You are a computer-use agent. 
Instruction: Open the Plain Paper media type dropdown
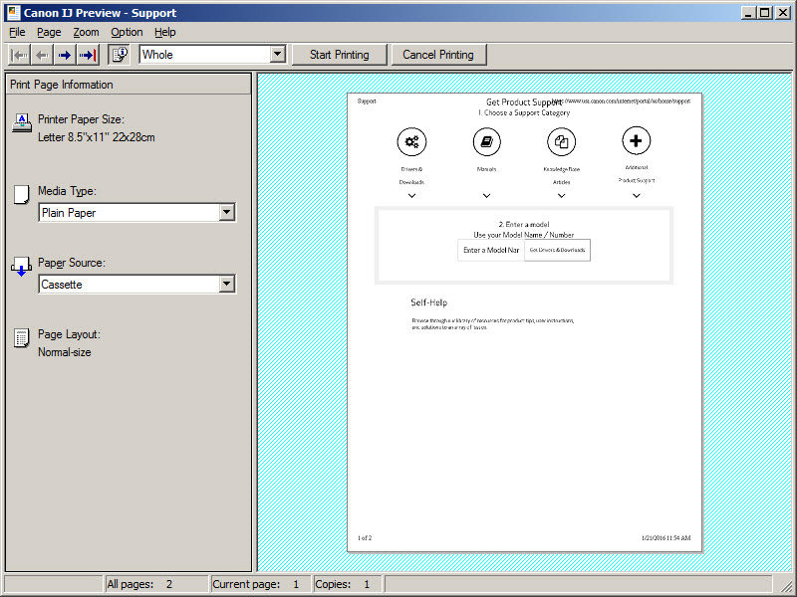tap(227, 211)
